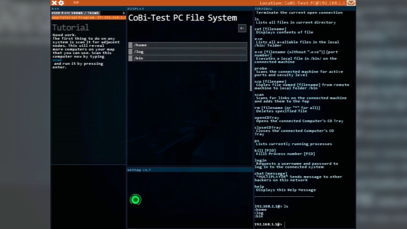
Task: Focus the terminal command prompt input
Action: coord(318,225)
